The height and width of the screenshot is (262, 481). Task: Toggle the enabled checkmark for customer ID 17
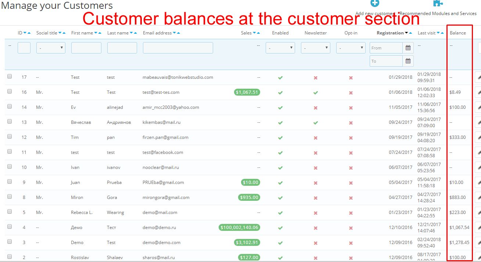tap(280, 77)
